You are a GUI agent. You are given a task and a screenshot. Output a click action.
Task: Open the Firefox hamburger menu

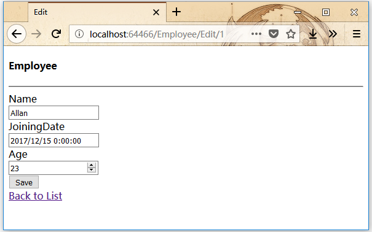357,34
